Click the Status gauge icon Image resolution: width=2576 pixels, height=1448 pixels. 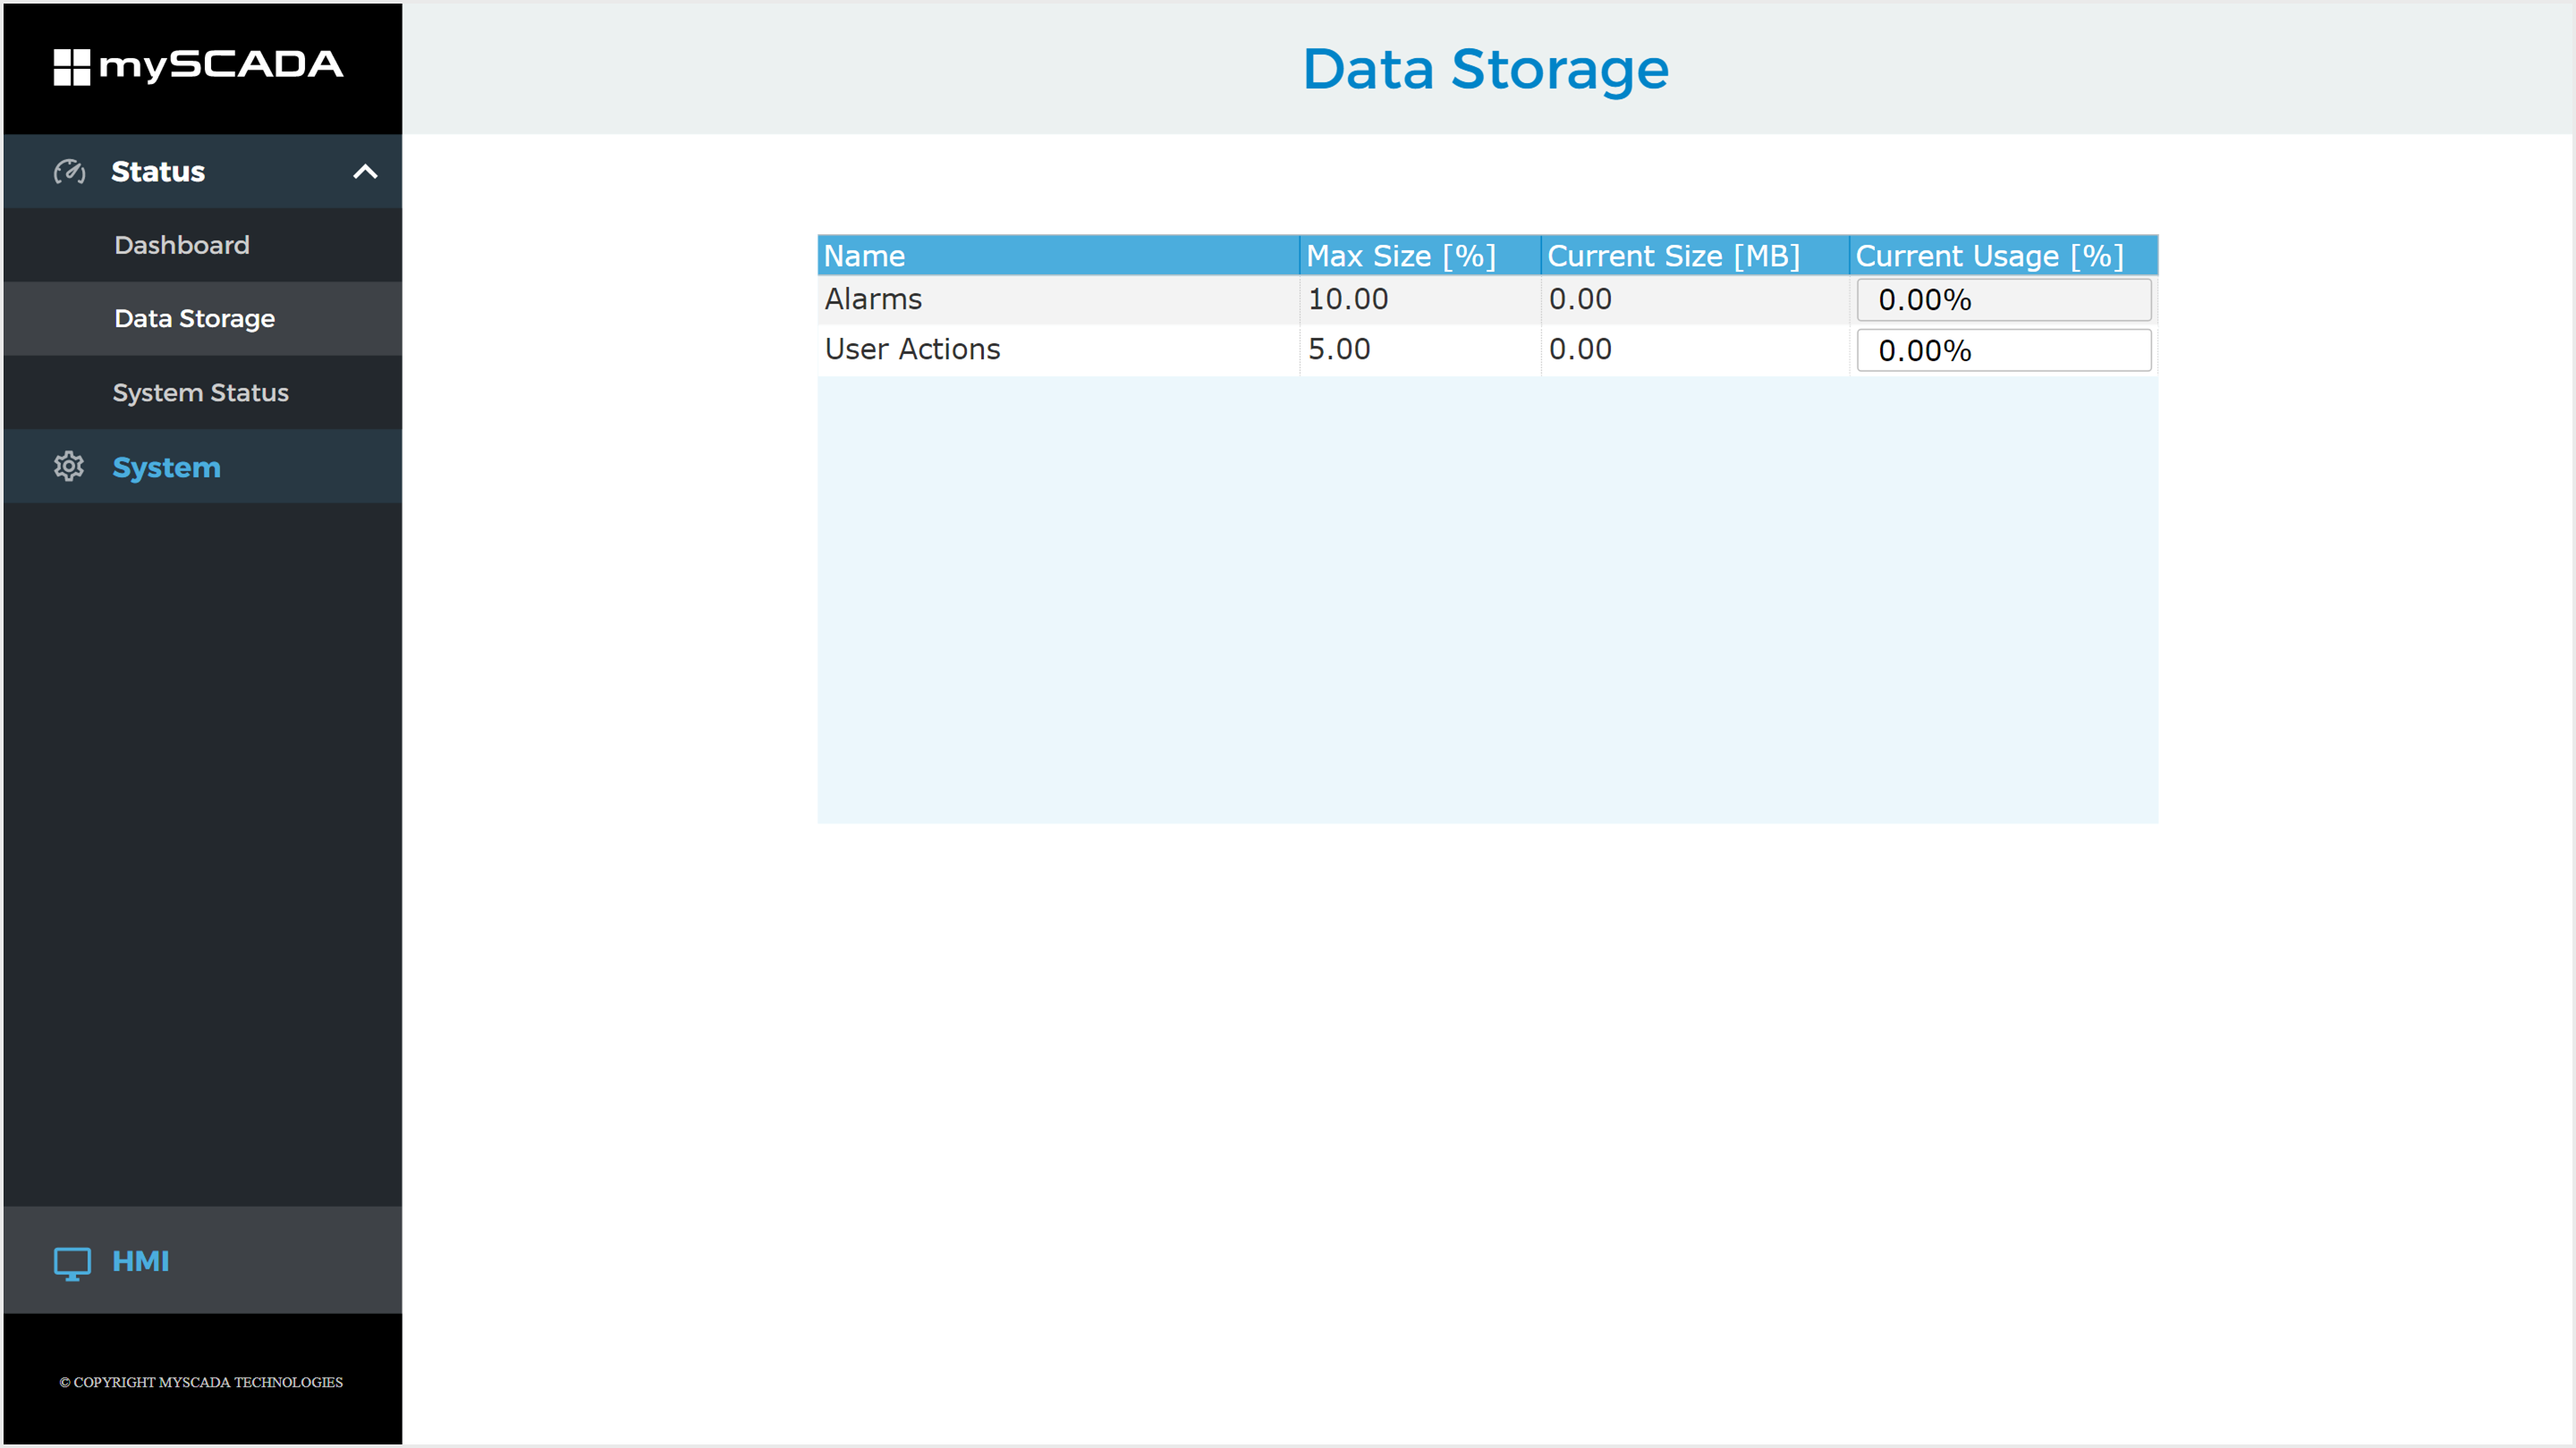coord(69,172)
